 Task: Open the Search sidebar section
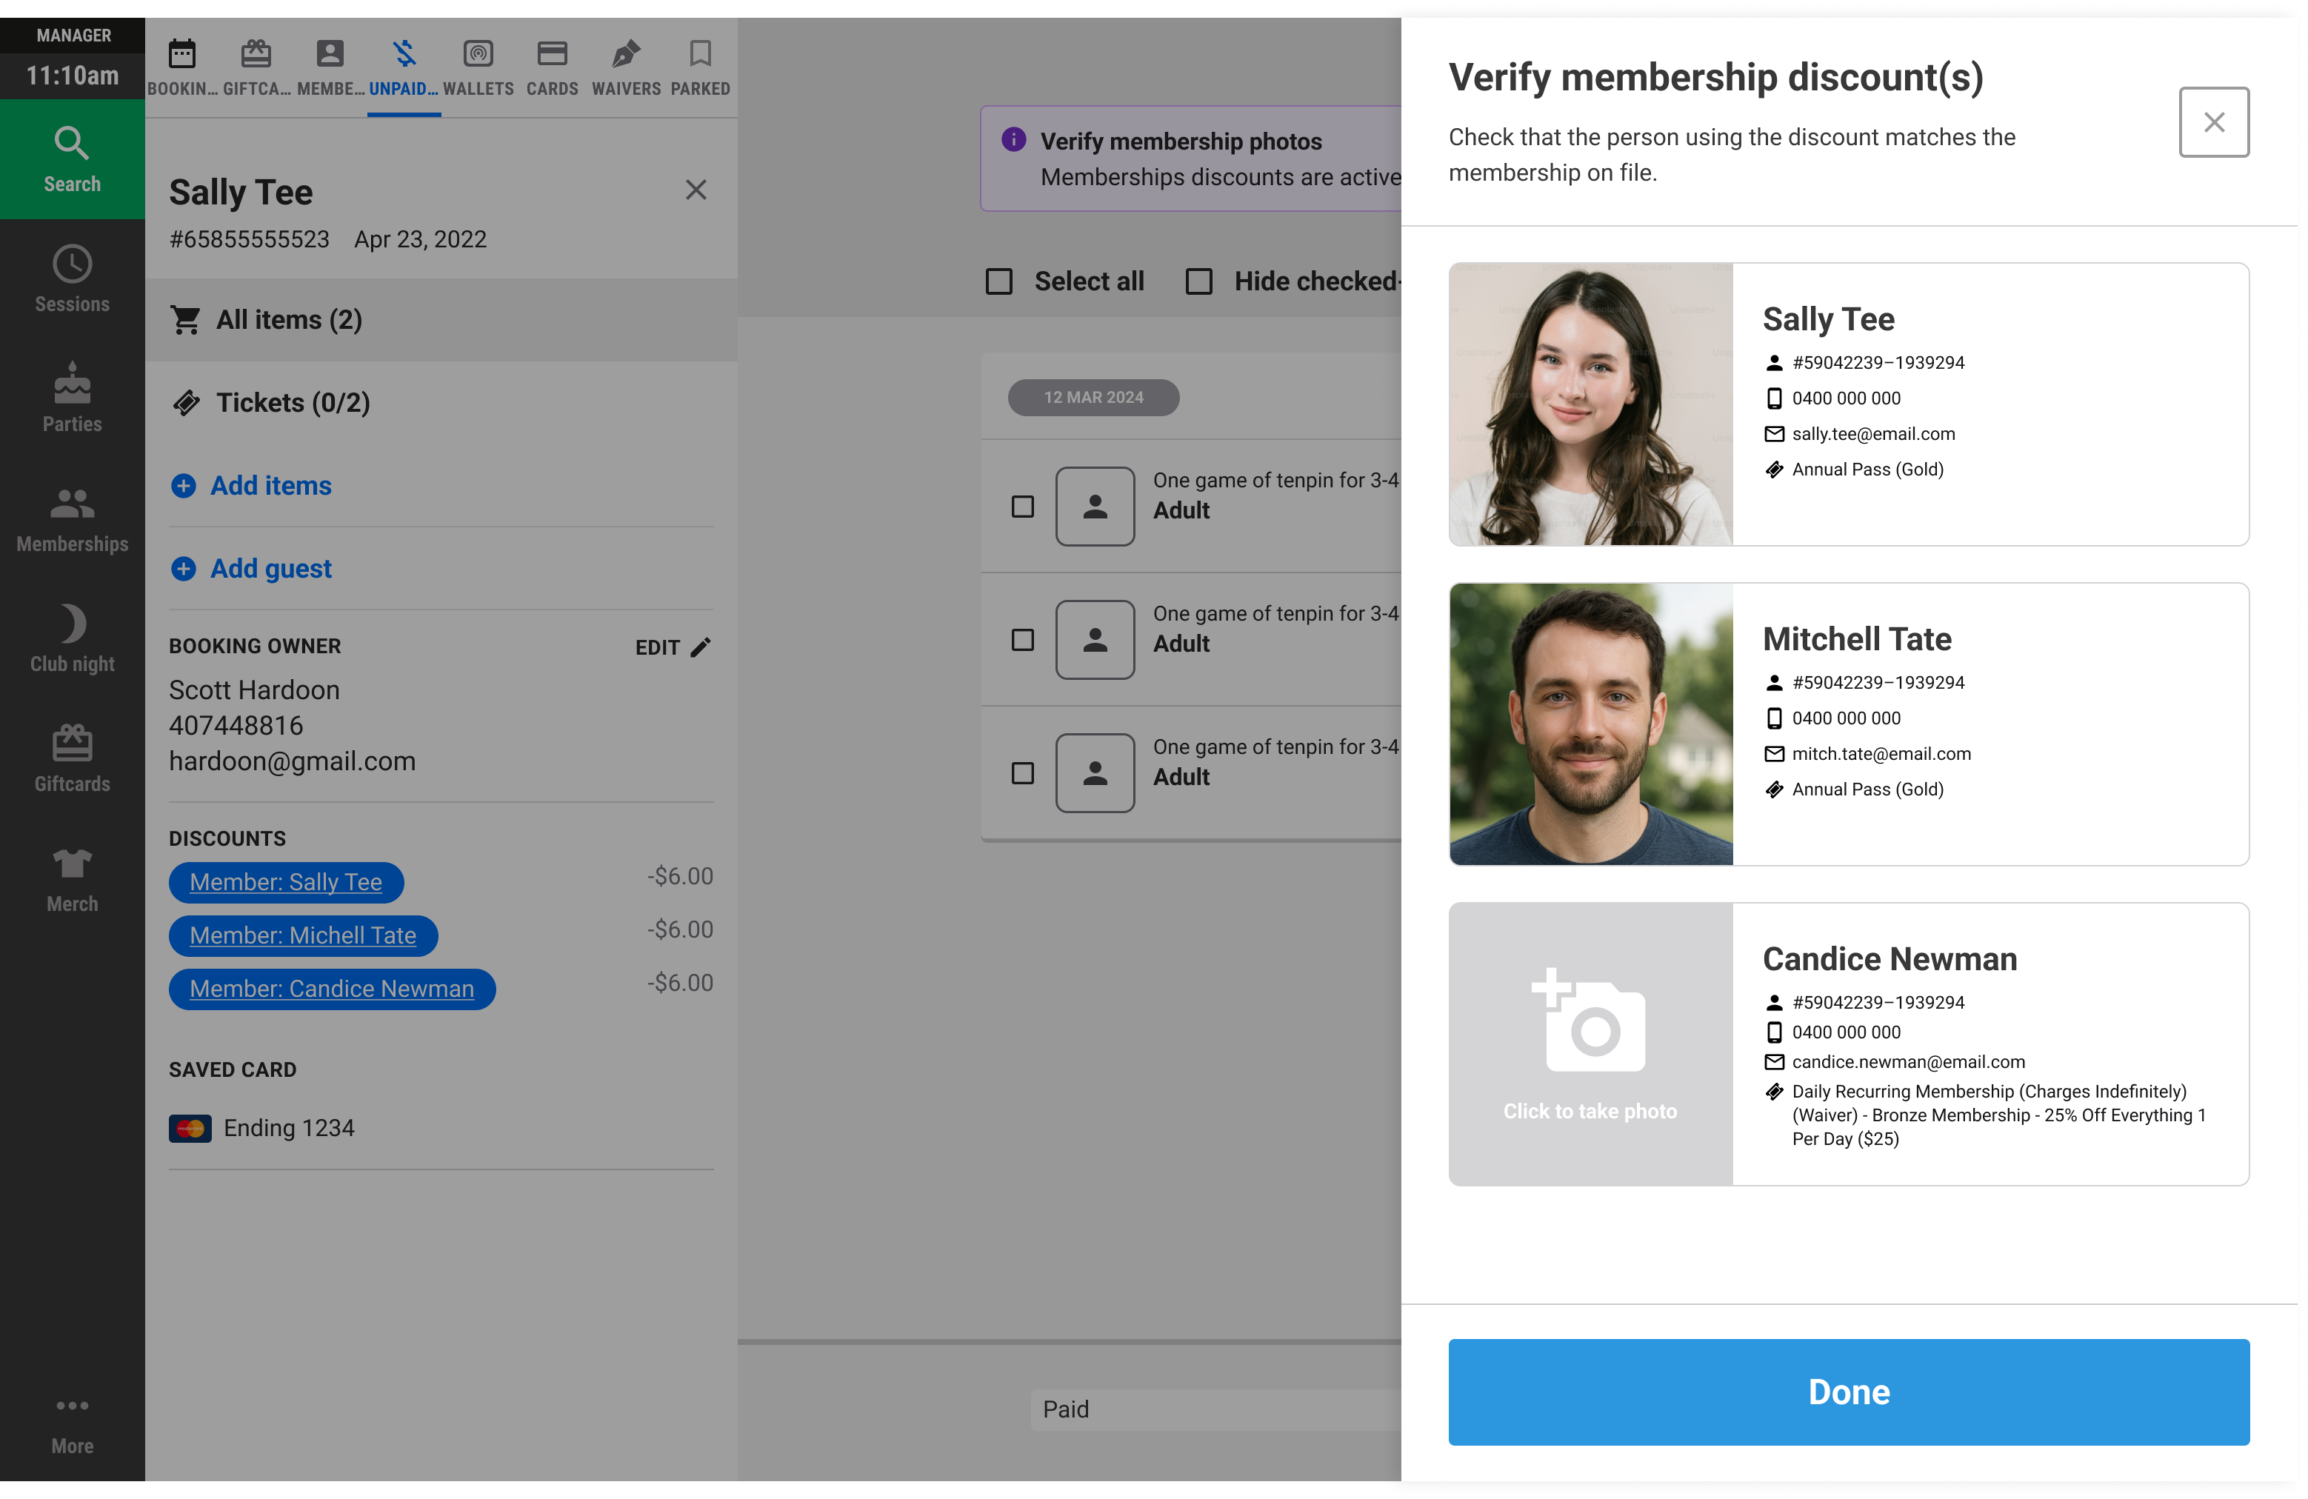tap(73, 159)
